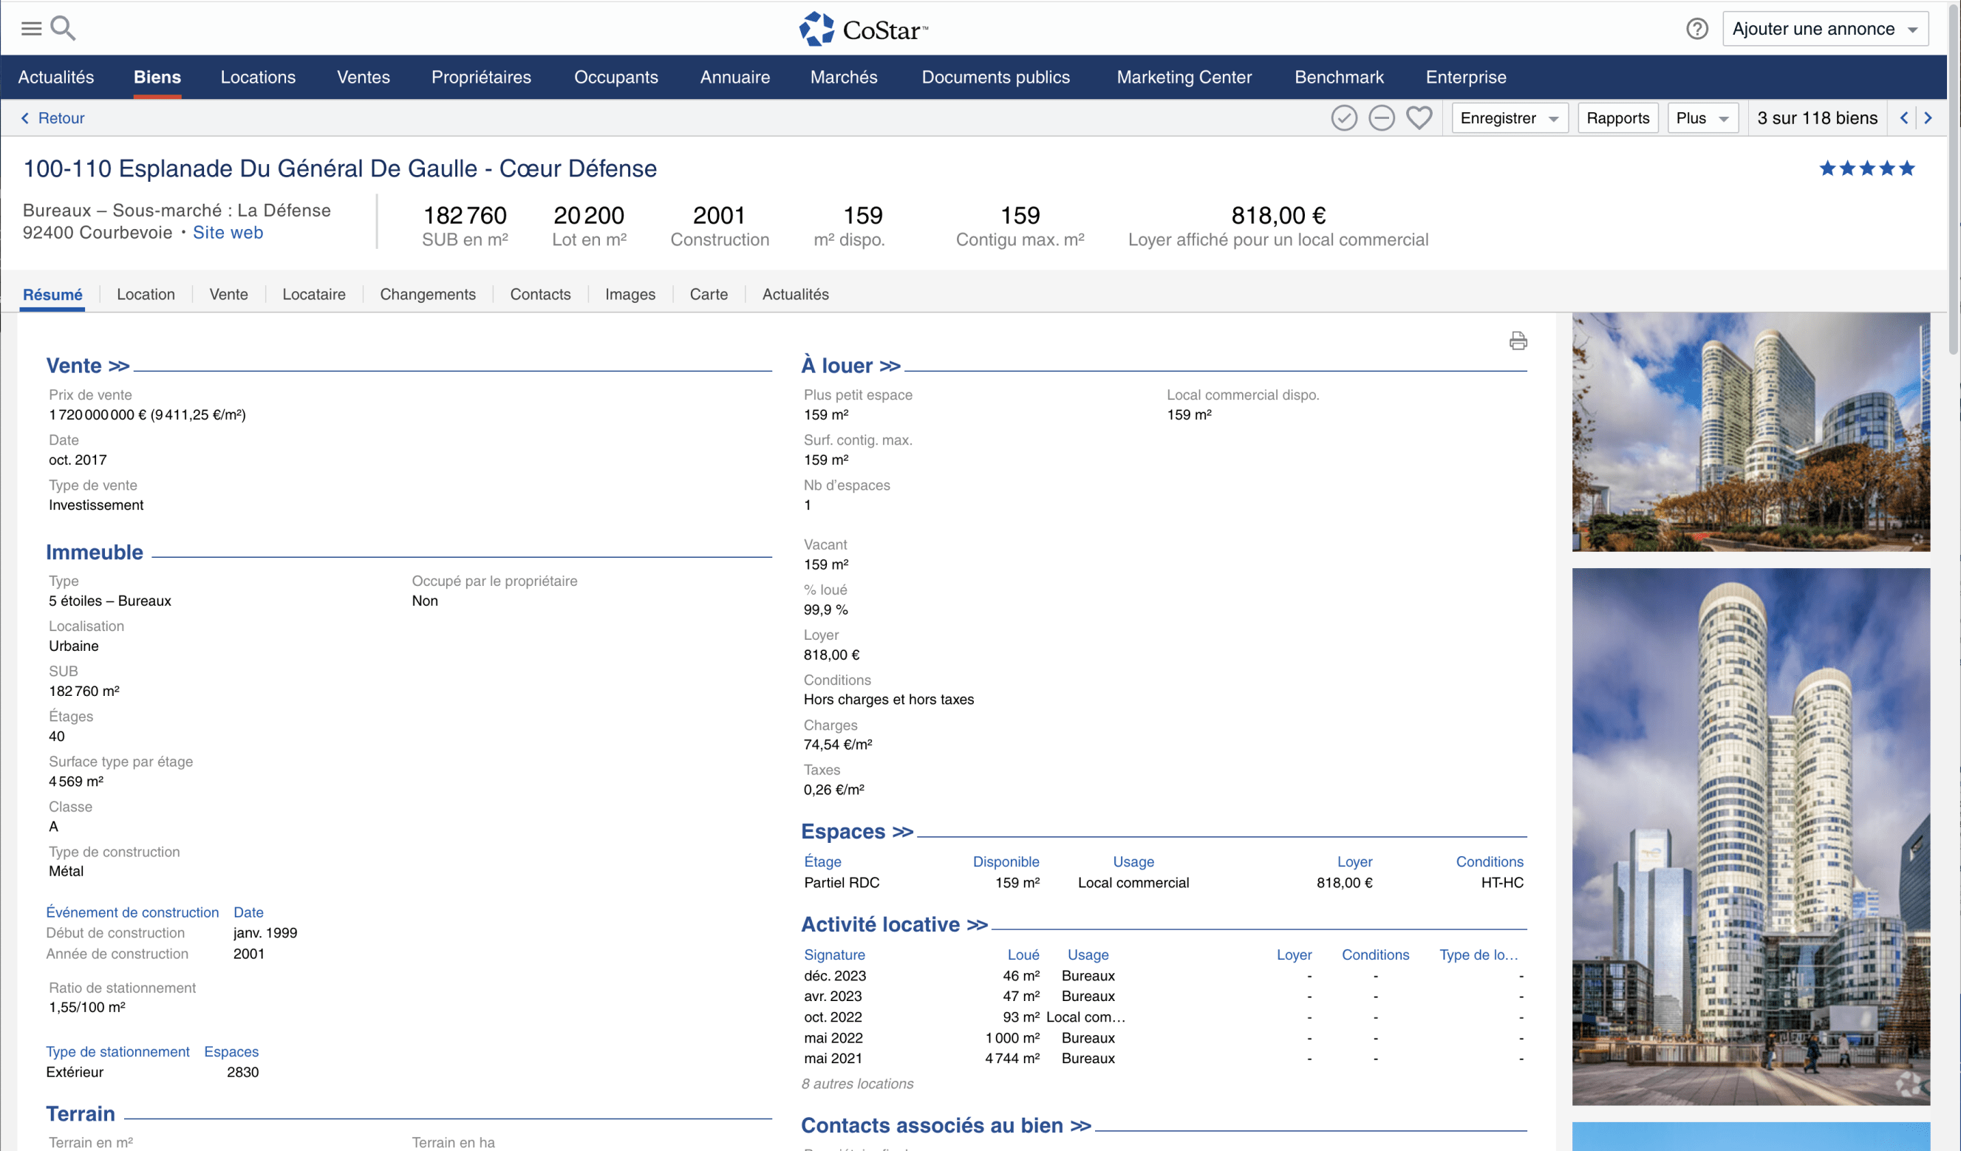
Task: Go to previous property arrow
Action: click(1904, 118)
